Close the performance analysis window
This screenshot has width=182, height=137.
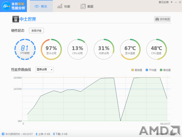(x=180, y=2)
